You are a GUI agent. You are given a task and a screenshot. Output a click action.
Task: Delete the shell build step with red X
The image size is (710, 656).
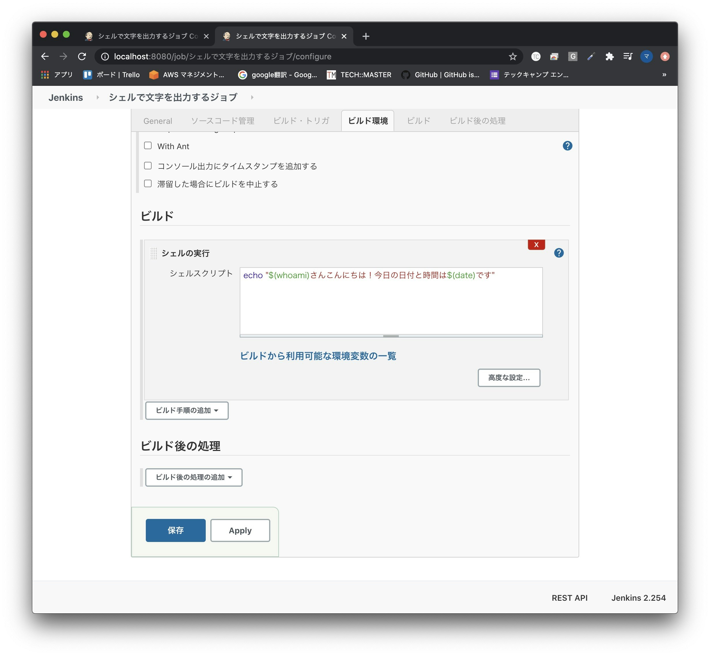click(536, 244)
